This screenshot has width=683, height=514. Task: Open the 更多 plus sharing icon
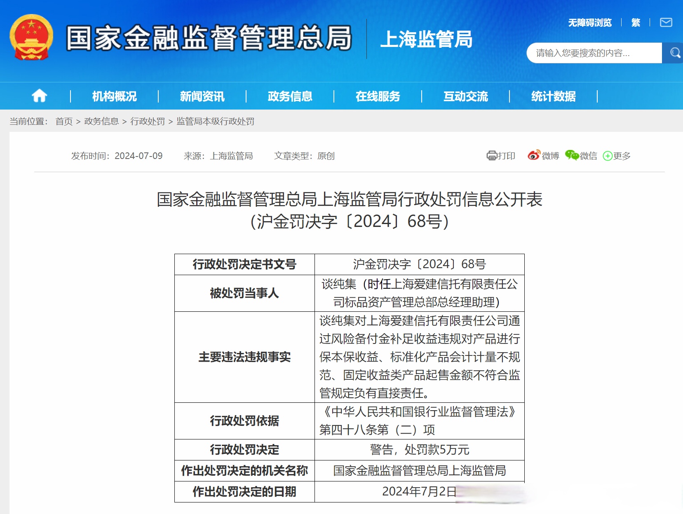(x=608, y=156)
